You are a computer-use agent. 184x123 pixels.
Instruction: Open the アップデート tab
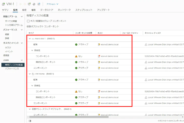[x=103, y=10]
